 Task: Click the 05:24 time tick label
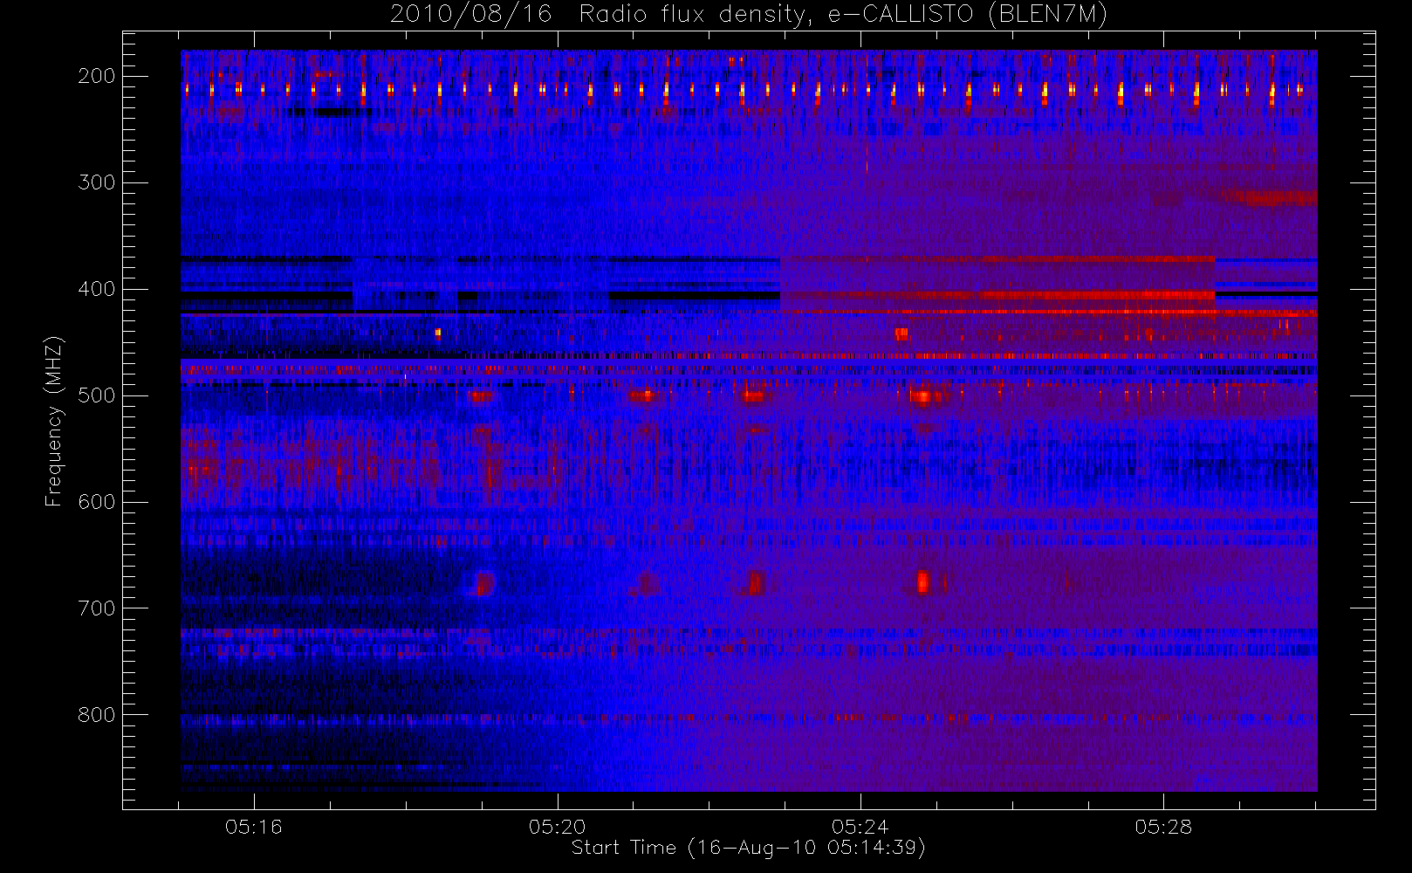pyautogui.click(x=860, y=827)
